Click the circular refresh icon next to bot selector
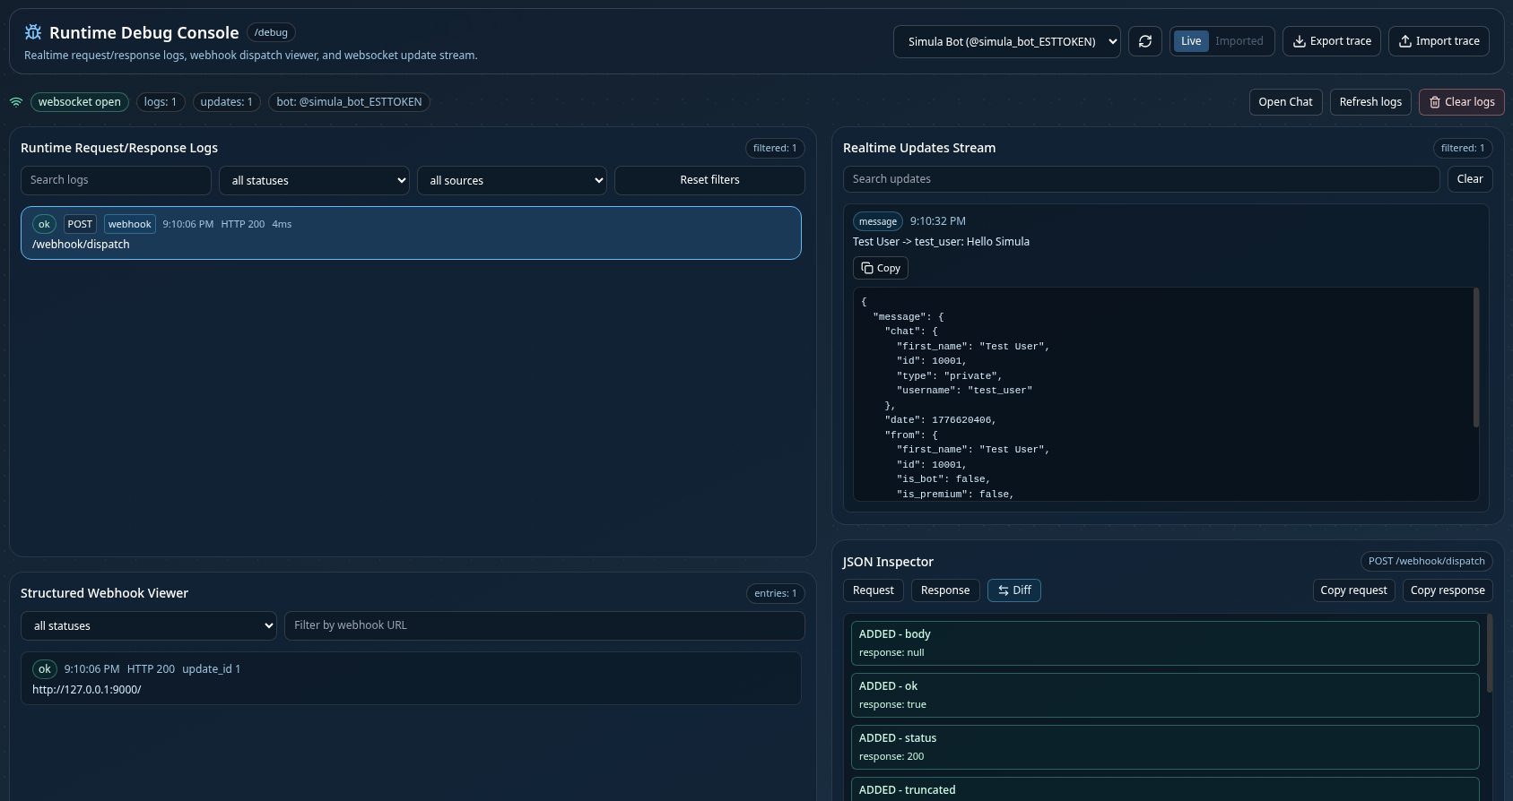 click(x=1145, y=41)
